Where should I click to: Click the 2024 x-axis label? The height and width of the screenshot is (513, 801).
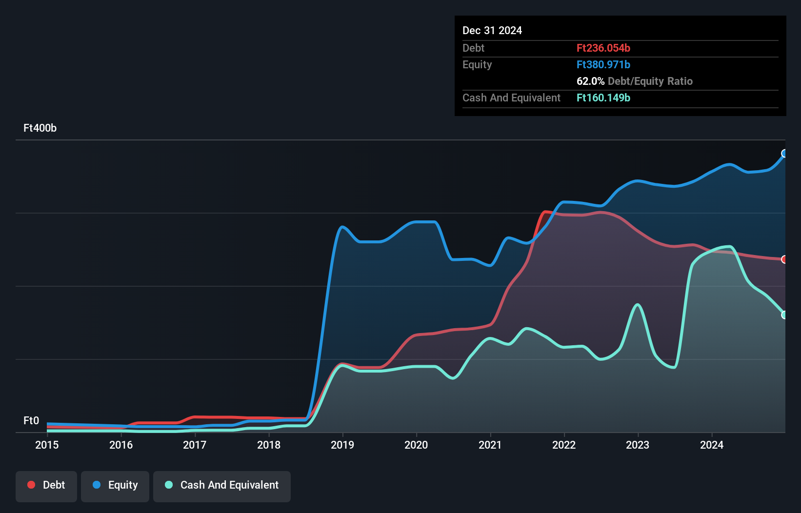712,445
